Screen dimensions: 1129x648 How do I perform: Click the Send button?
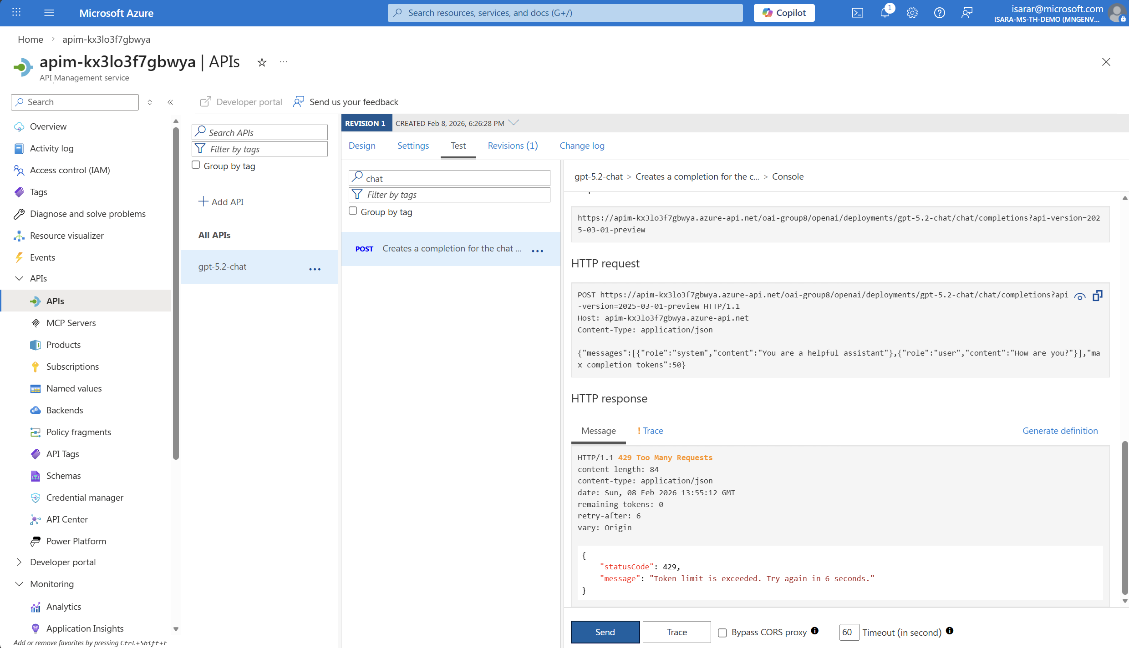[x=605, y=632]
